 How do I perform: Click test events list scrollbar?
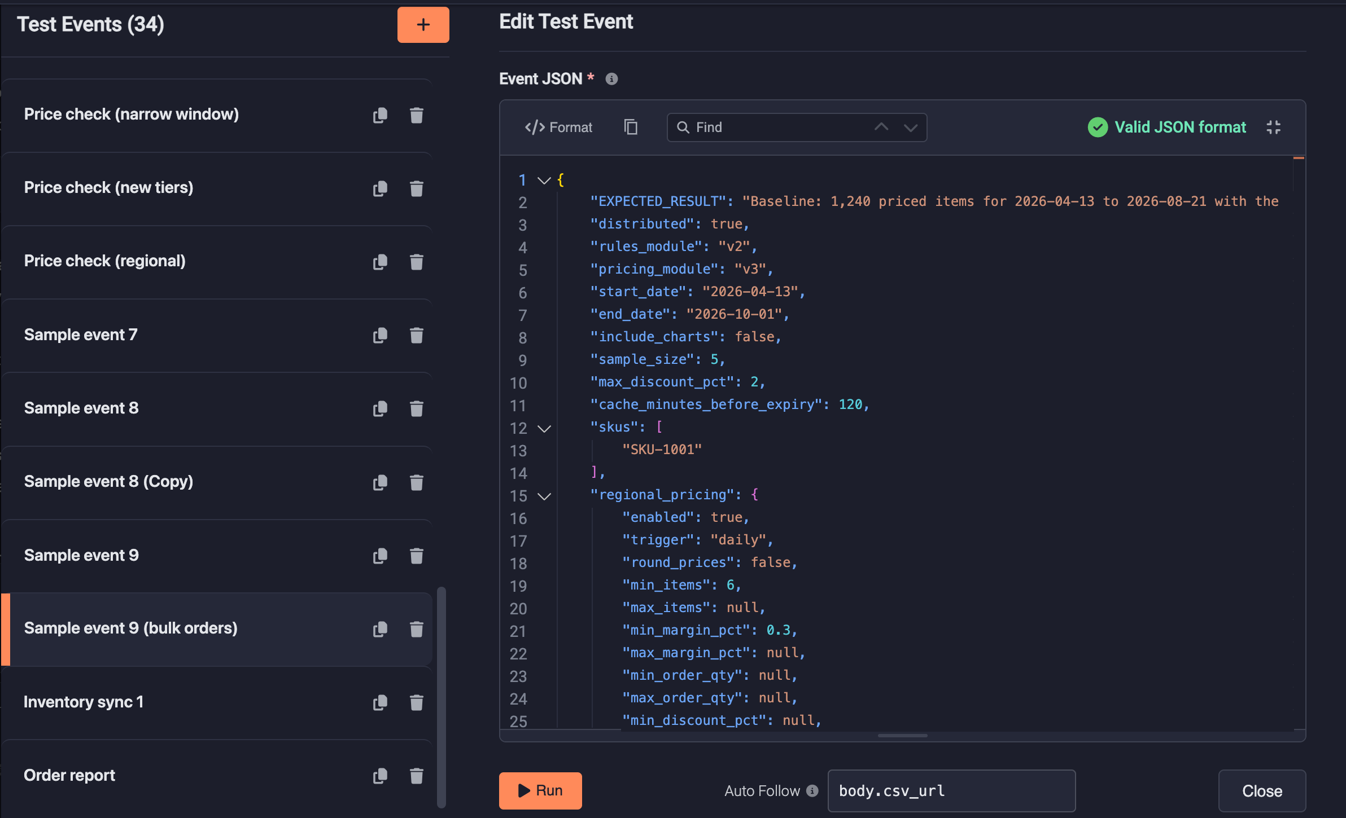[x=442, y=697]
